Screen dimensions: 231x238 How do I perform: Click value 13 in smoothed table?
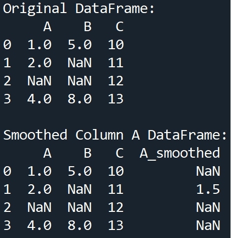pos(116,225)
